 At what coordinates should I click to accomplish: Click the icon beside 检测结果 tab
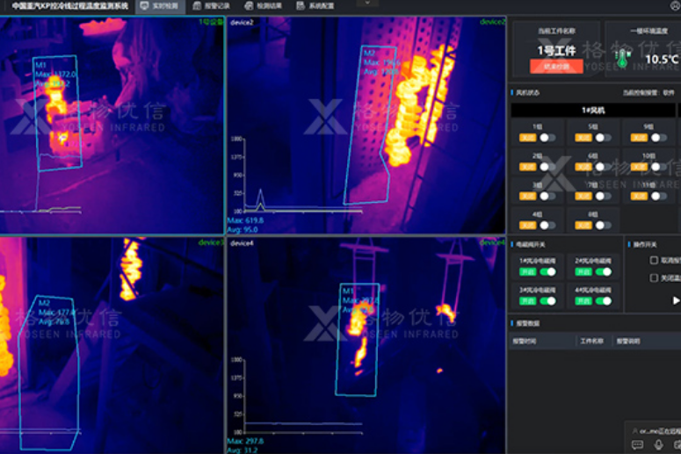[248, 6]
